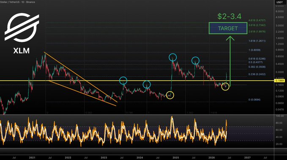The image size is (287, 160).
Task: Click 40.00 on the oscillator scale
Action: [279, 137]
